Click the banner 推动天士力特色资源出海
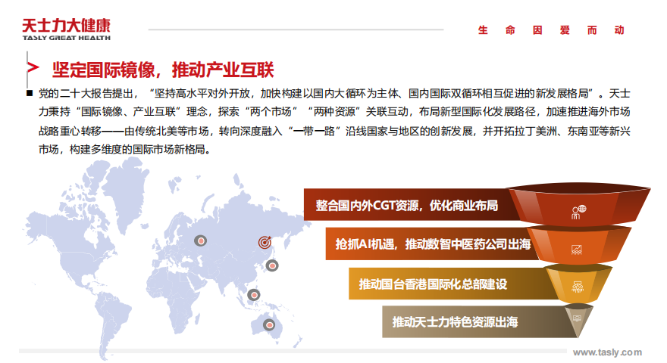The height and width of the screenshot is (363, 667). coord(455,322)
